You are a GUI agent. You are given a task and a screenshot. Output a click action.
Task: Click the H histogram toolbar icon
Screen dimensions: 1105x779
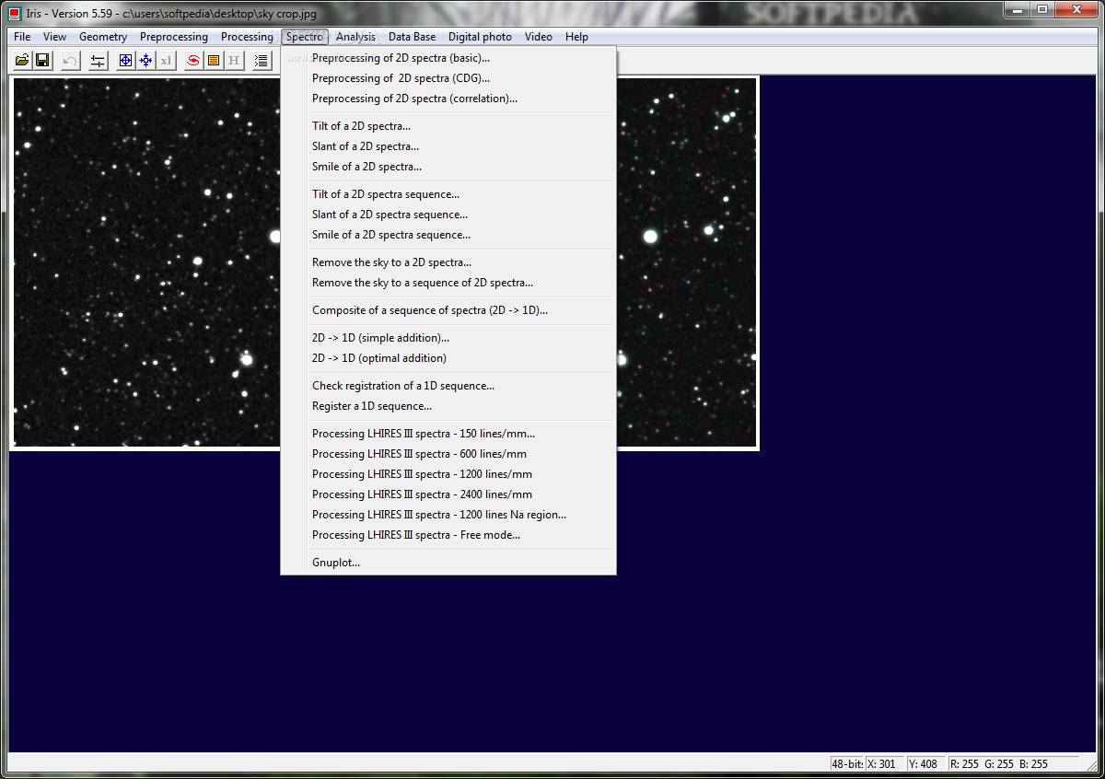pos(234,61)
